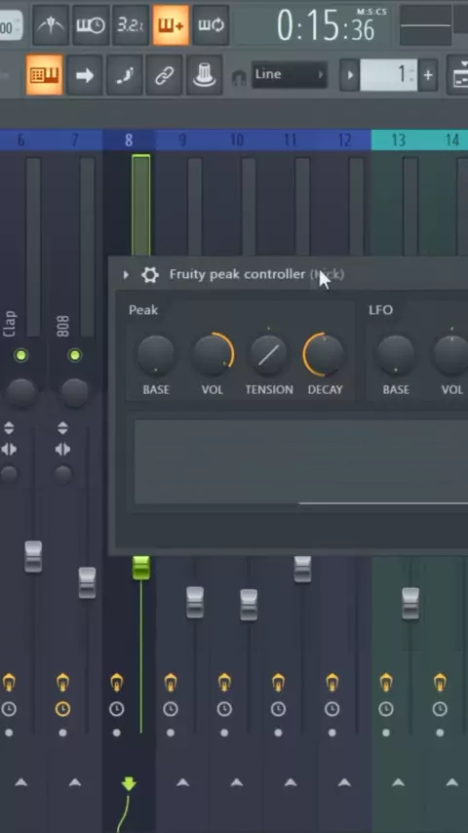Arm track 9 recording dot
The height and width of the screenshot is (833, 468).
pos(171,733)
